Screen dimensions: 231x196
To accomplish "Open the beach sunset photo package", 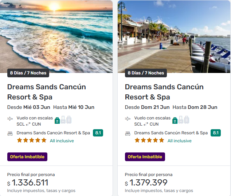I will 56,36.
